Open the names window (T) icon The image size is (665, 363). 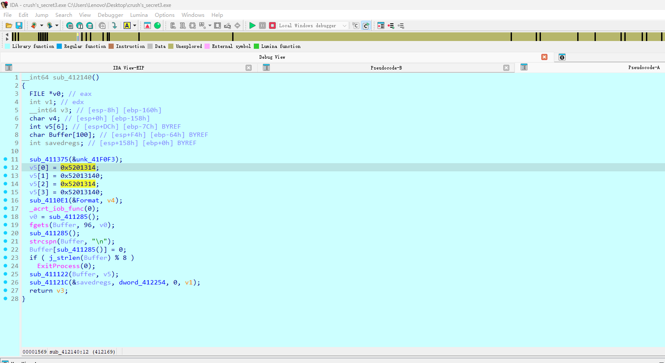point(80,26)
